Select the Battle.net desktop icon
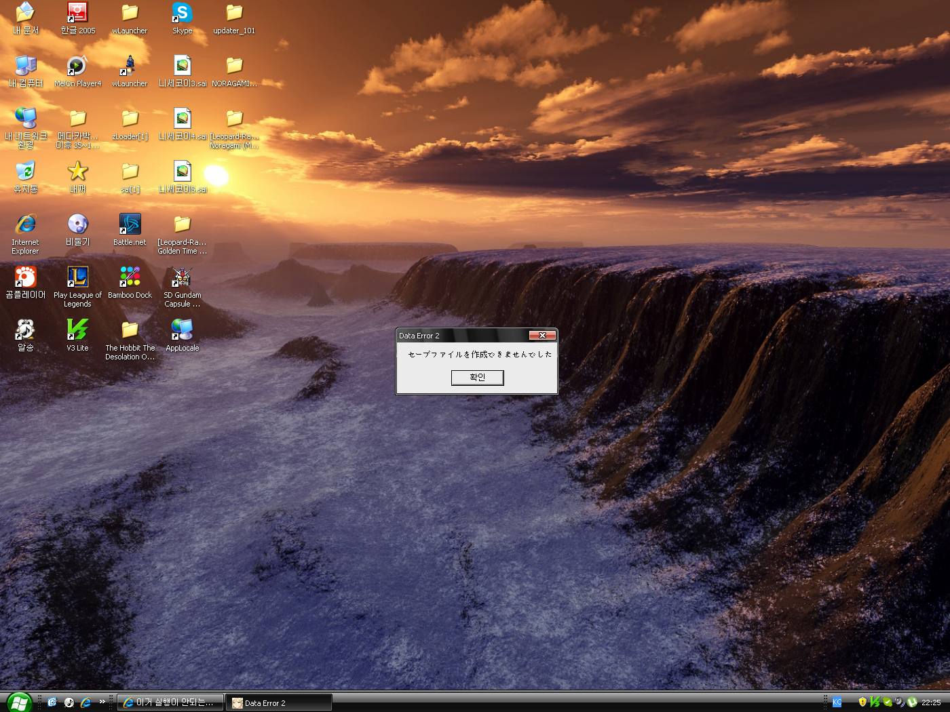This screenshot has width=950, height=712. (x=130, y=224)
